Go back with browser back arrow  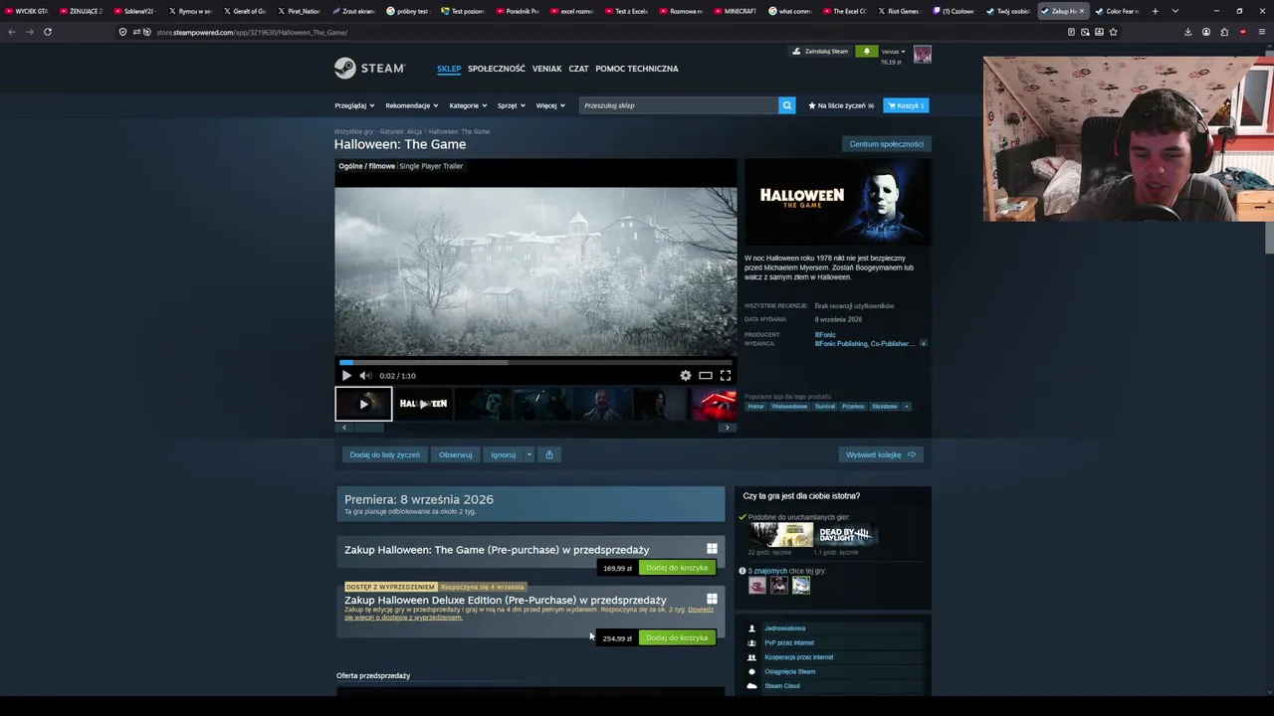tap(12, 32)
